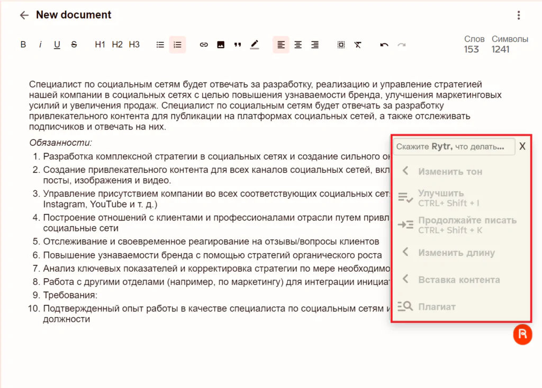542x388 pixels.
Task: Click the red Rytr floating button
Action: click(x=522, y=334)
